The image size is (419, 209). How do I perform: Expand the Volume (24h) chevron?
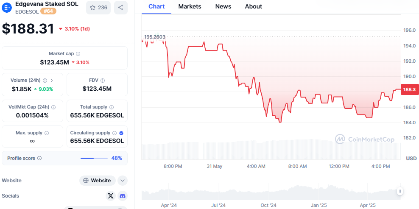[52, 80]
